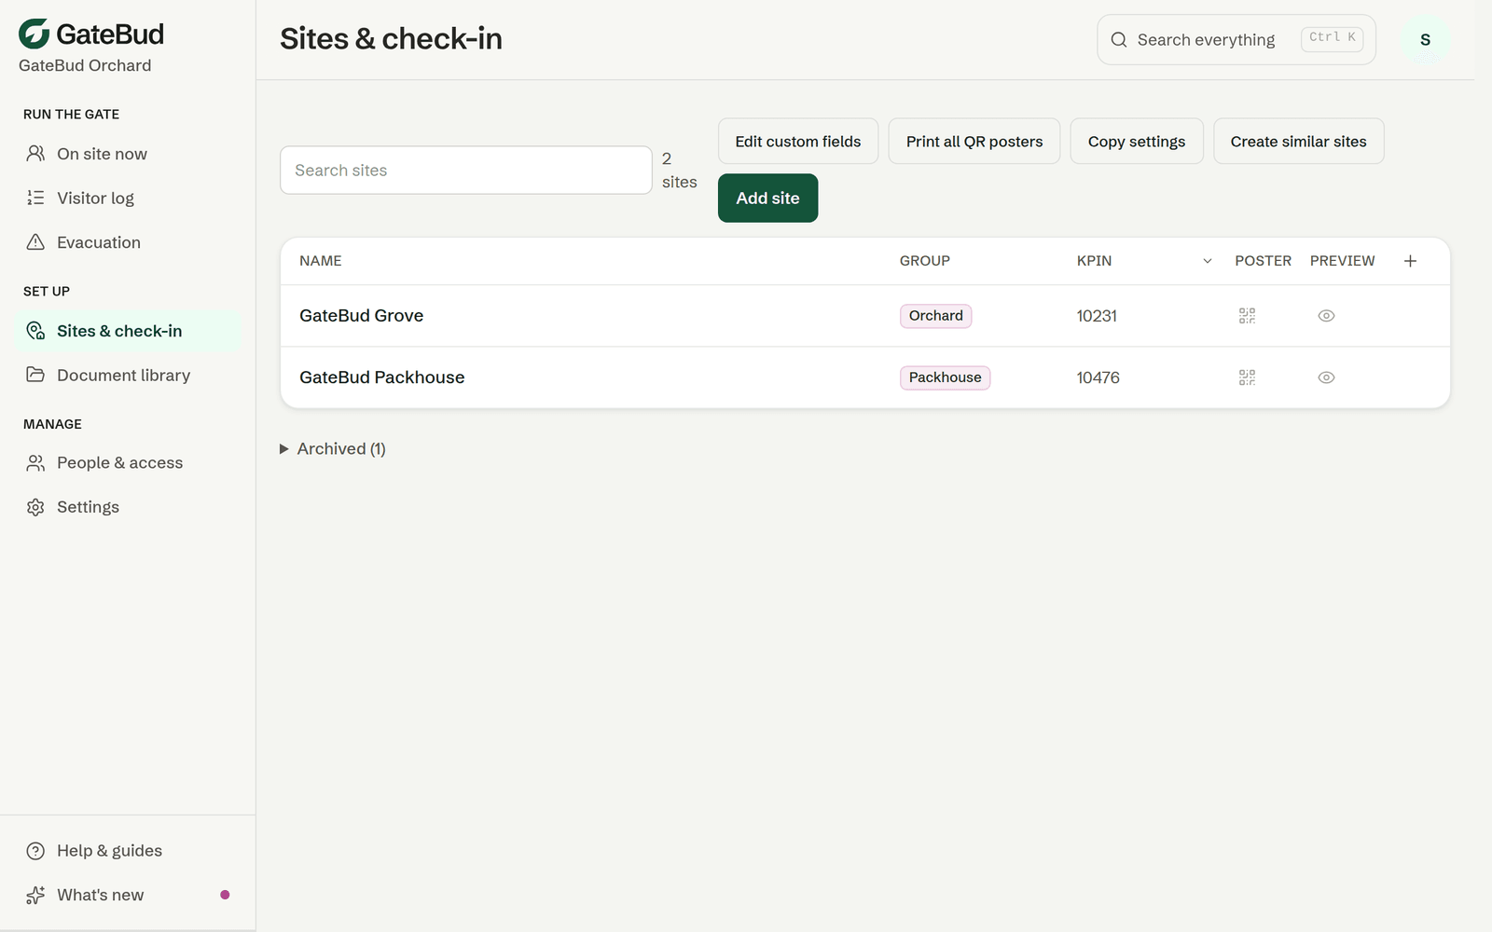
Task: Add a column with the plus icon
Action: coord(1410,261)
